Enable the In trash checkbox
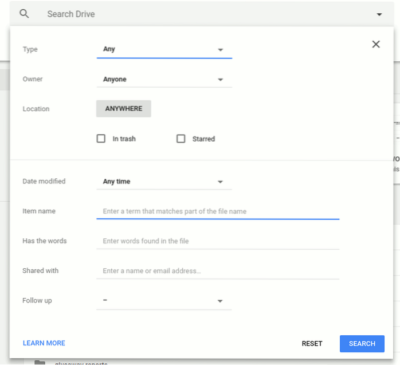The height and width of the screenshot is (365, 400). 101,139
